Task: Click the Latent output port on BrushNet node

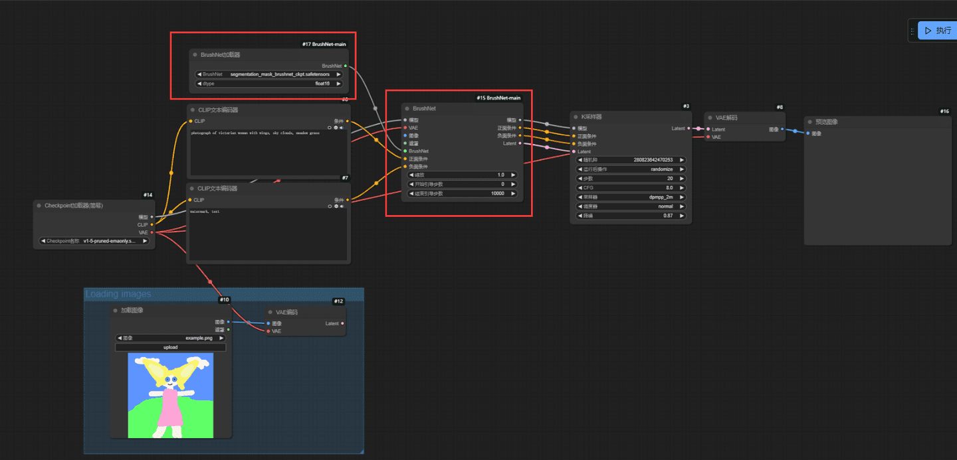Action: point(520,143)
